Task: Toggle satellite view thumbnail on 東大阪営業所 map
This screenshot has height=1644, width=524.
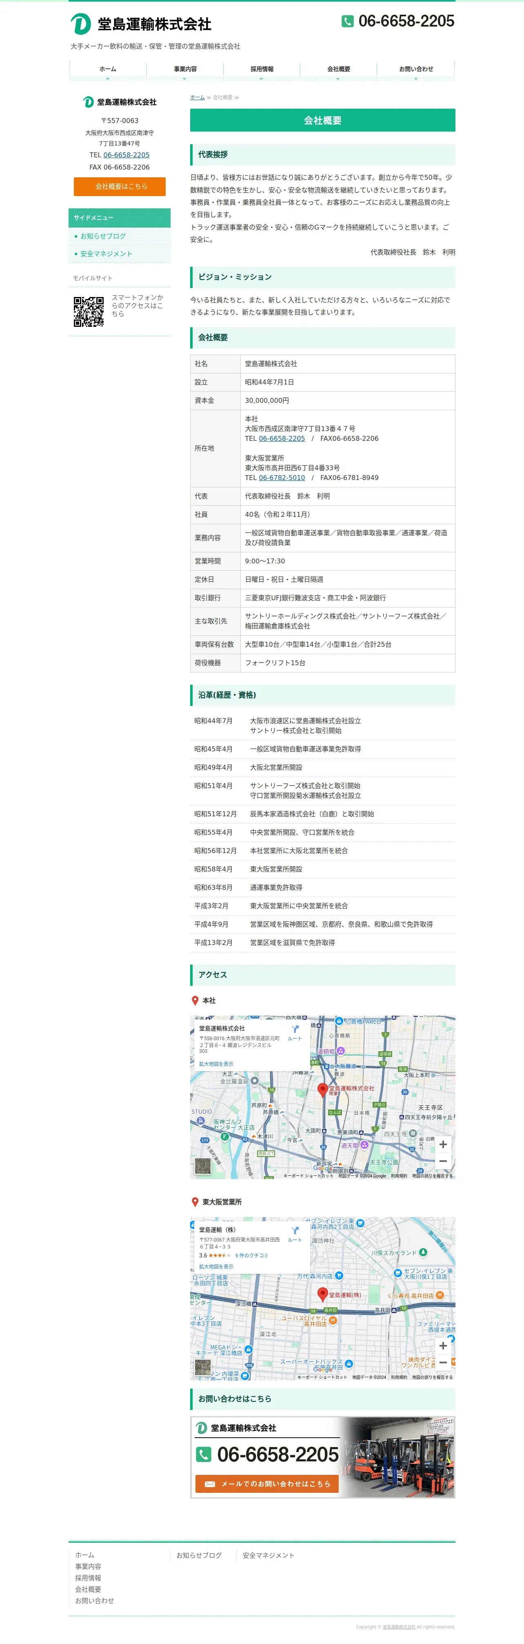Action: [x=203, y=1367]
